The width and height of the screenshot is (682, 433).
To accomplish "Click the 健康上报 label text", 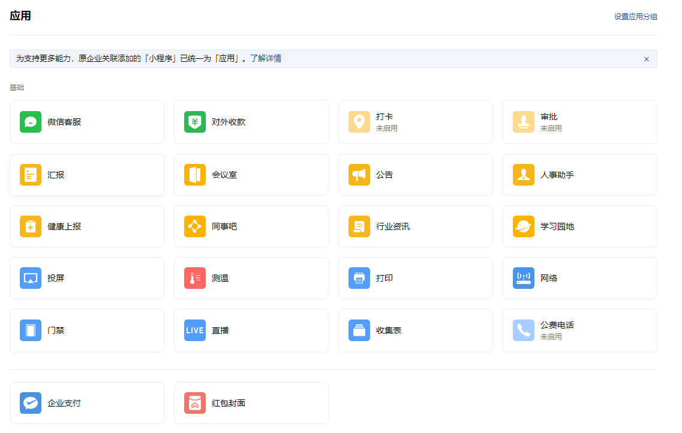I will pos(64,226).
